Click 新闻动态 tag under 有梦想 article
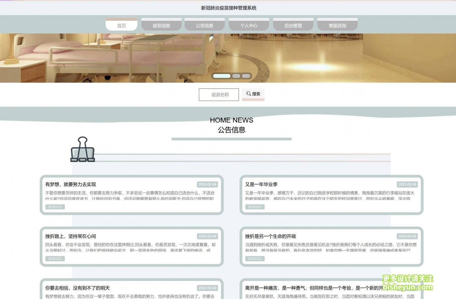Screen dimensions: 456x299 coord(55,207)
